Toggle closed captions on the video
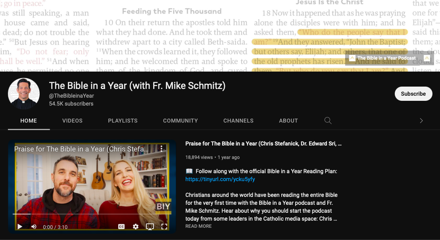 pos(121,227)
